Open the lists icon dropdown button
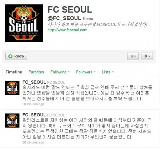Screen dimensions: 160x150 coord(133,56)
